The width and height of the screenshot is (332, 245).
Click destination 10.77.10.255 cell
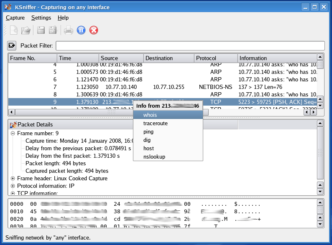pos(169,87)
